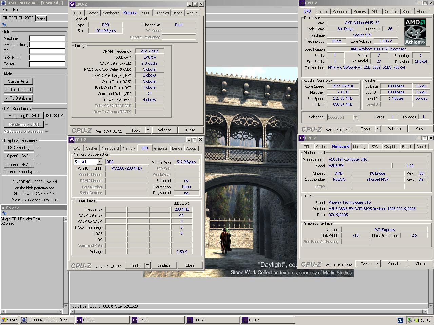Viewport: 434px width, 325px height.
Task: Switch to the View tab in CINEBENCH
Action: point(41,18)
